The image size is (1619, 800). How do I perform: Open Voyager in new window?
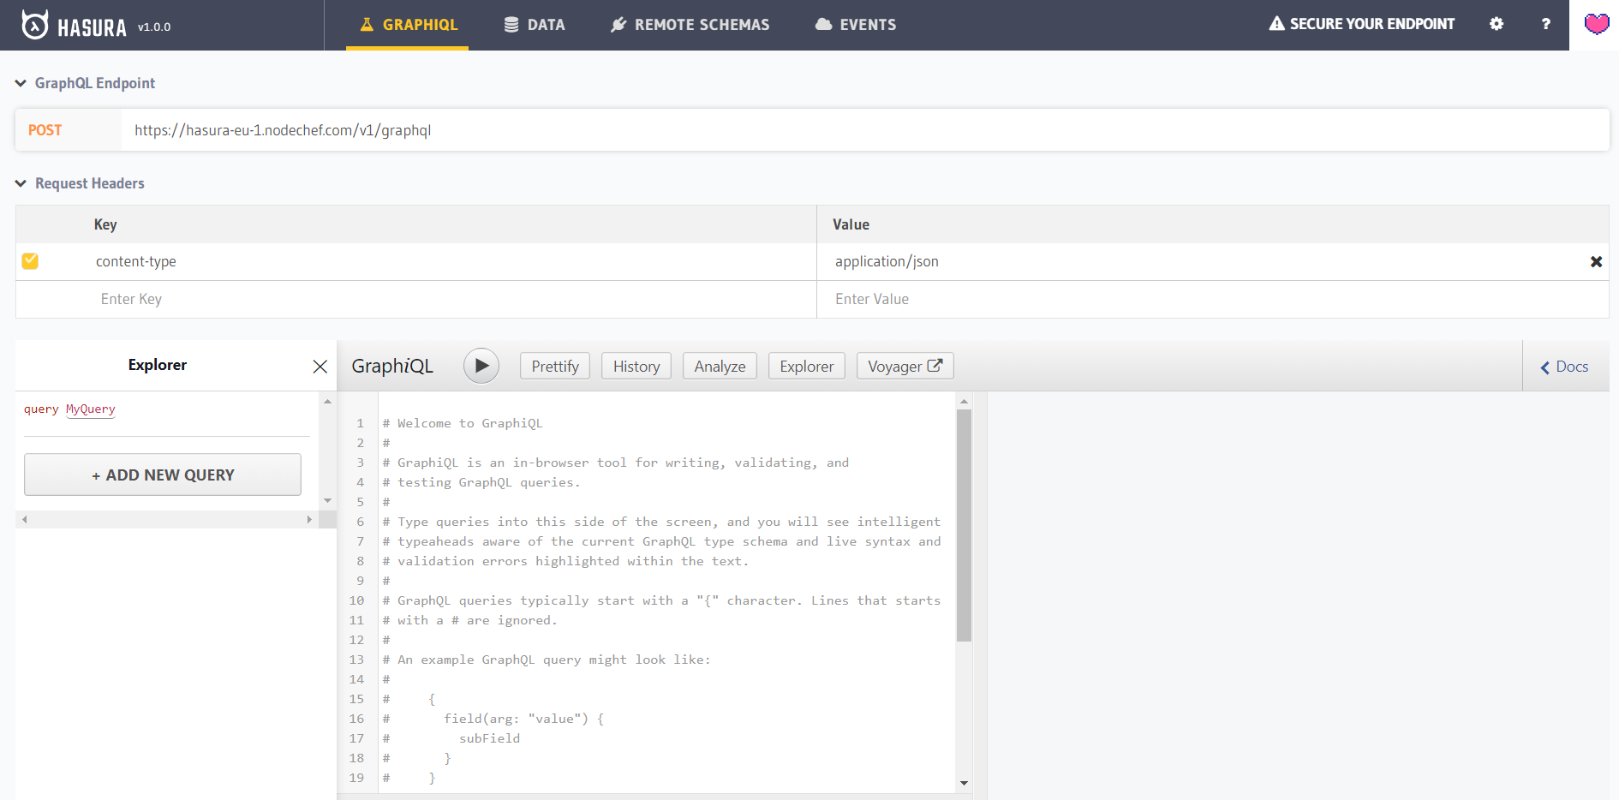click(905, 366)
